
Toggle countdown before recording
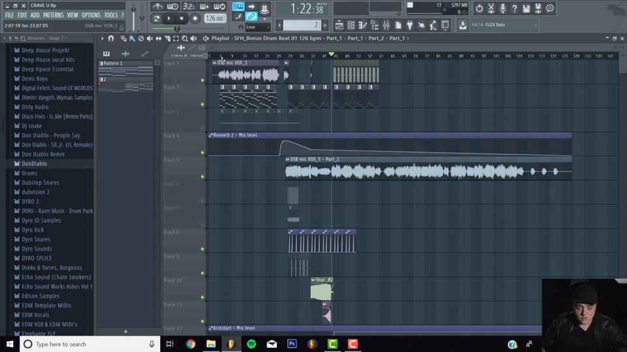(188, 7)
